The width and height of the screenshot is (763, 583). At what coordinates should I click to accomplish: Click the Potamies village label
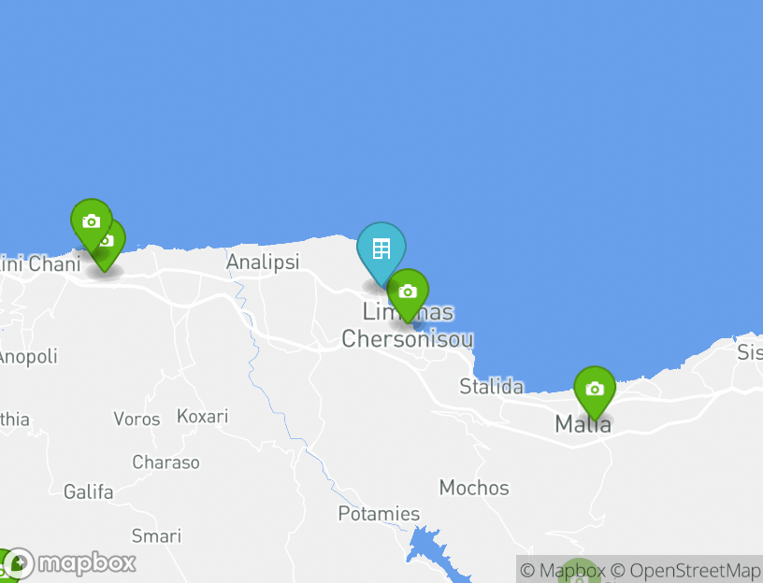click(x=379, y=514)
